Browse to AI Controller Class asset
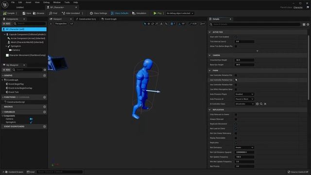The width and height of the screenshot is (311, 175). click(x=261, y=104)
